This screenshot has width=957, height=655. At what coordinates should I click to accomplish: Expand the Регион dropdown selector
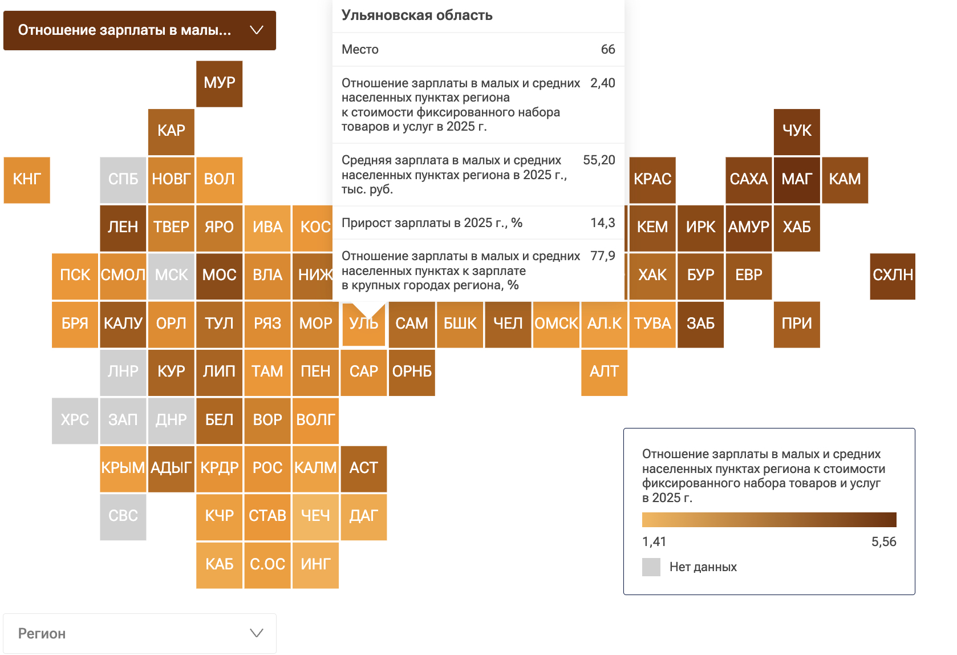(139, 633)
